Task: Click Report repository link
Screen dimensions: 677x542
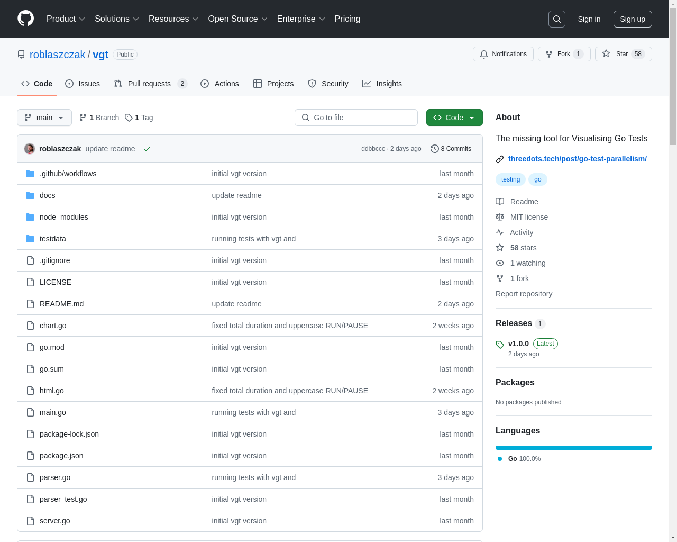Action: (x=524, y=294)
